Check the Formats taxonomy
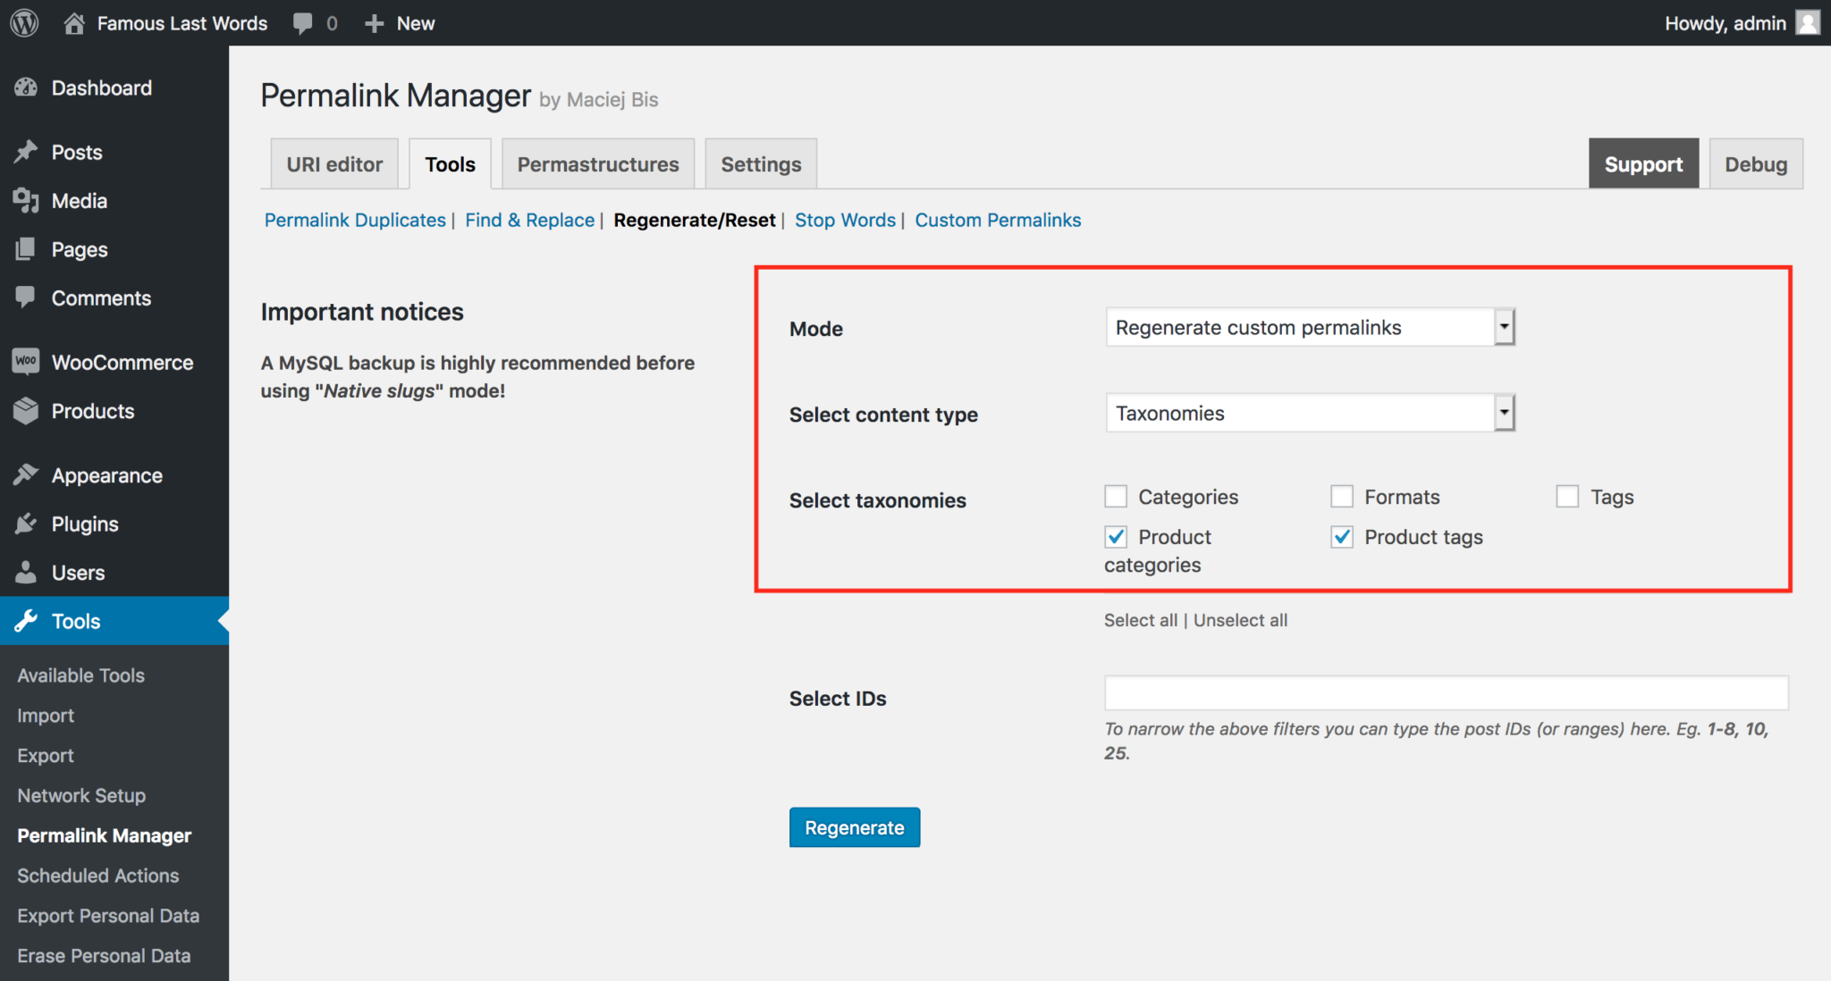 [x=1342, y=496]
